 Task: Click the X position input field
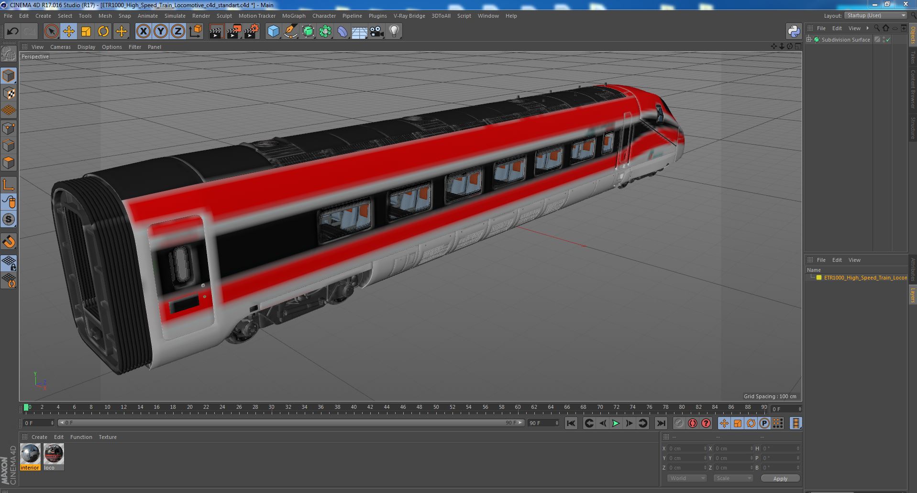(687, 448)
